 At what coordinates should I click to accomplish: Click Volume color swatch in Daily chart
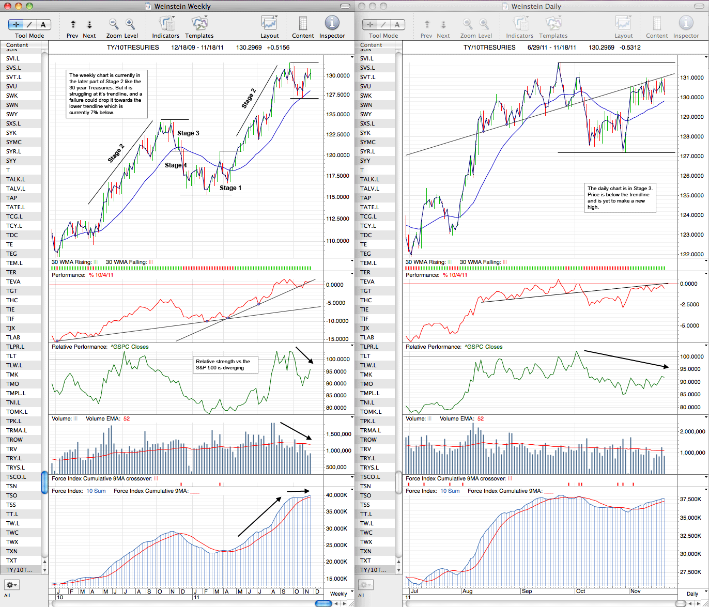[x=429, y=419]
